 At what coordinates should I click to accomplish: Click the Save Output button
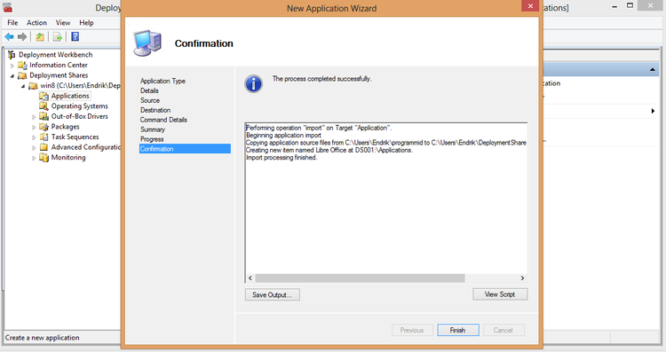click(x=273, y=294)
